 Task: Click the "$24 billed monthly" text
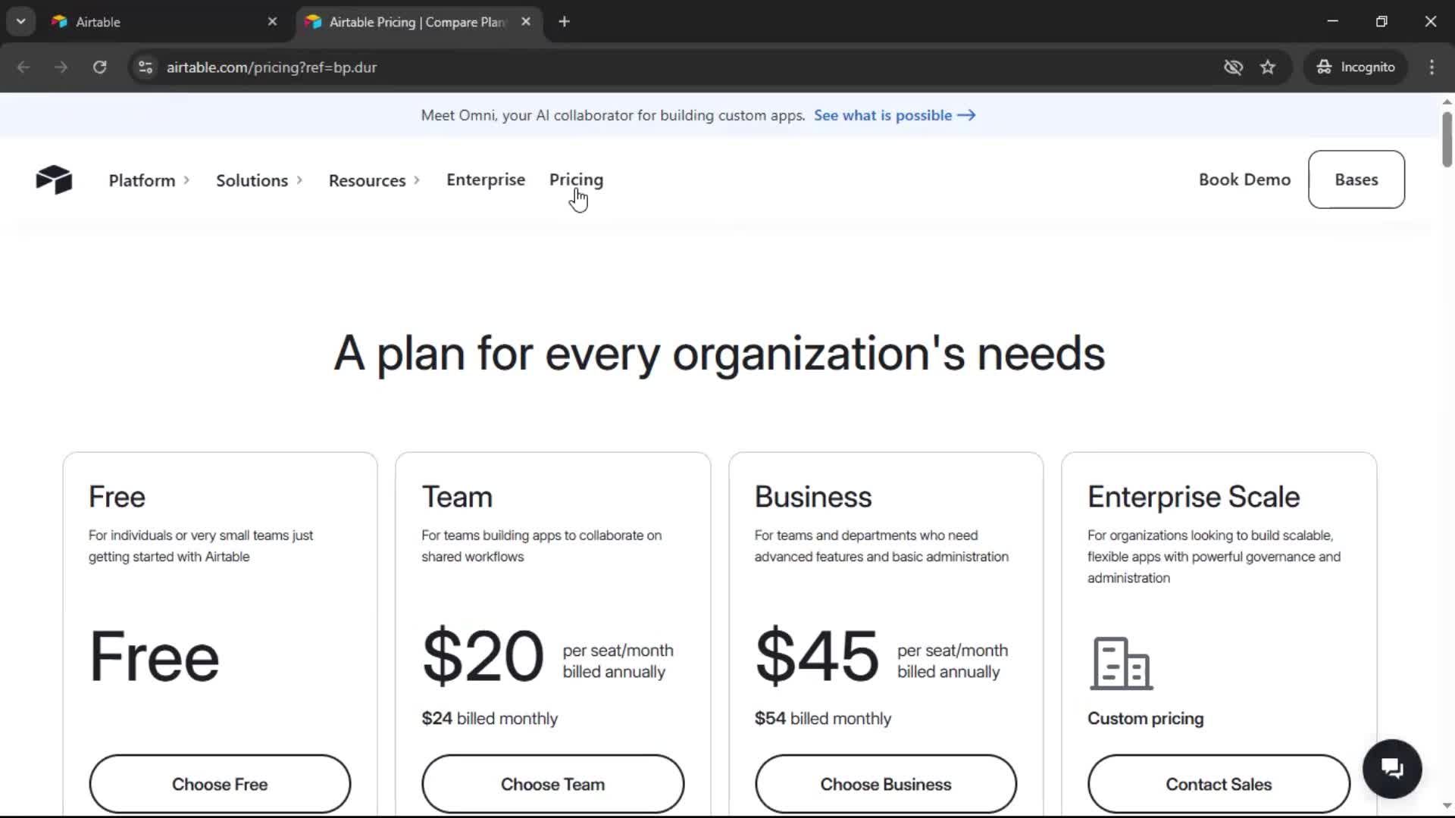(x=490, y=718)
